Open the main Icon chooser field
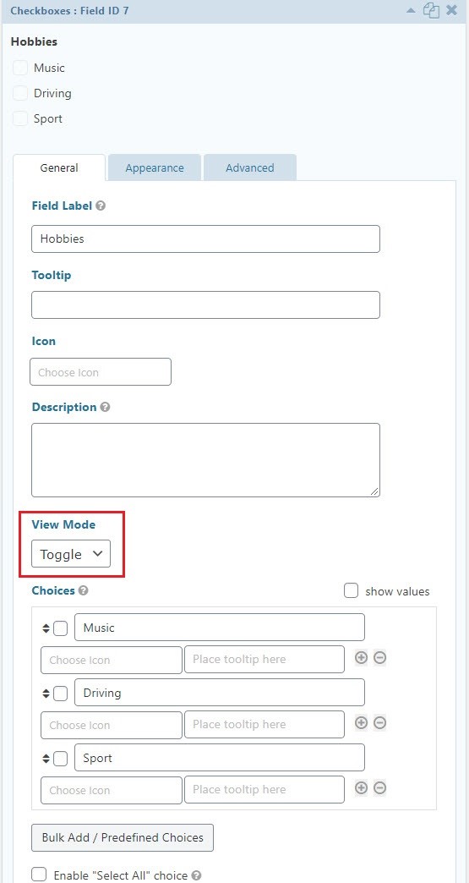Viewport: 469px width, 883px height. (x=100, y=372)
